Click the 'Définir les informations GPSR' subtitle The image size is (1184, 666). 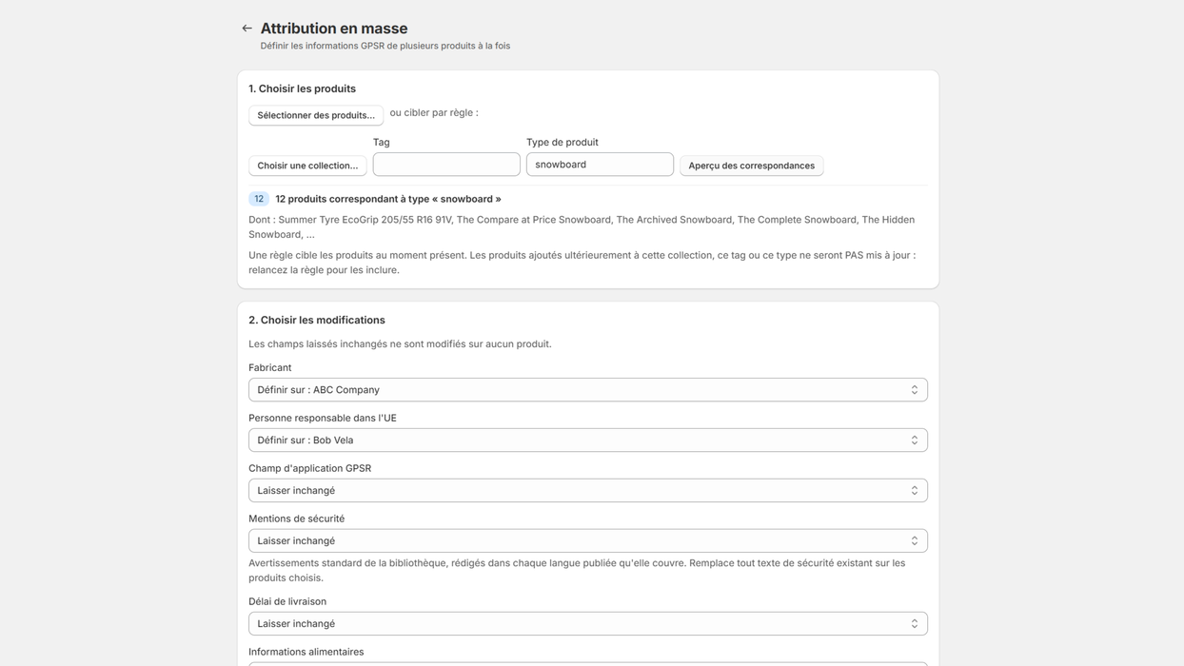click(385, 46)
